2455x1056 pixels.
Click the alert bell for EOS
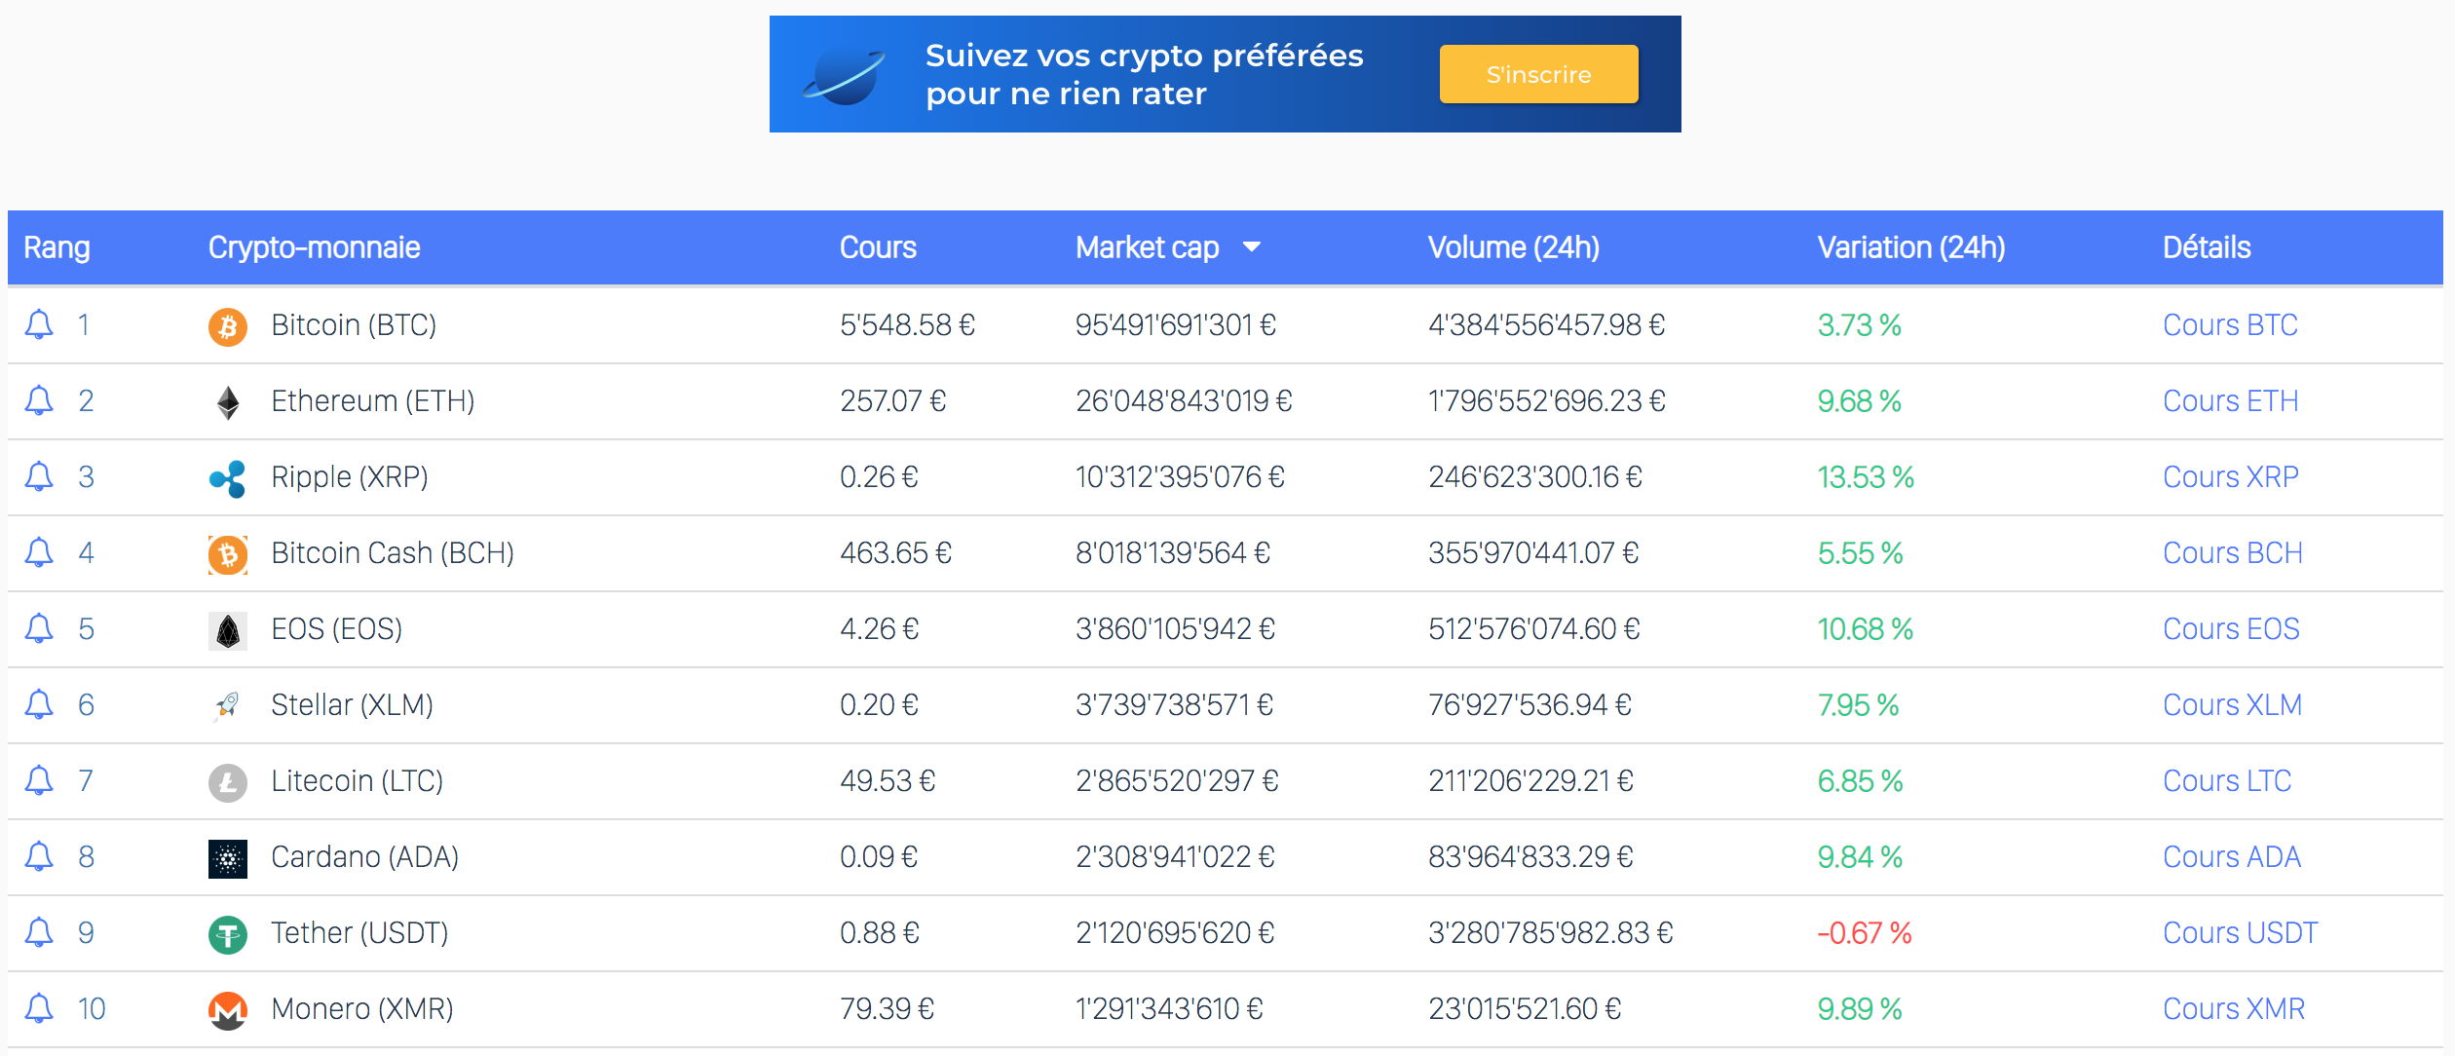pos(39,628)
